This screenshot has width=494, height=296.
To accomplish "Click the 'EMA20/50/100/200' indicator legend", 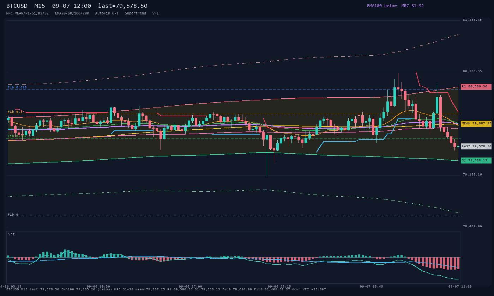I will 72,13.
